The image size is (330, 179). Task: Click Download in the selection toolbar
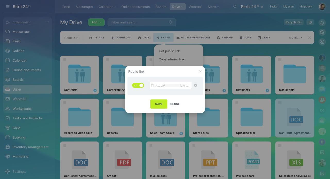click(x=121, y=38)
